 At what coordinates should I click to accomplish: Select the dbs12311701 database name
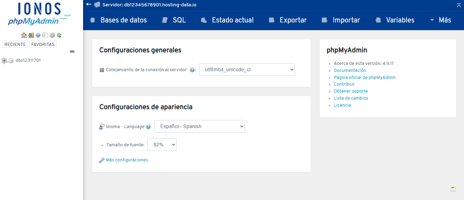pyautogui.click(x=28, y=60)
